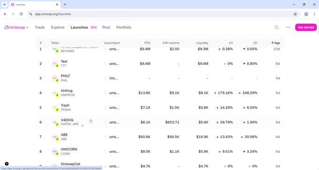Image resolution: width=319 pixels, height=170 pixels.
Task: View site information icon in address bar
Action: click(30, 14)
